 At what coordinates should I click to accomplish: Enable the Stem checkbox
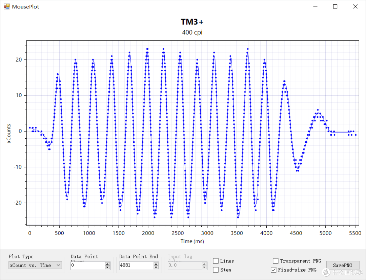click(x=216, y=270)
